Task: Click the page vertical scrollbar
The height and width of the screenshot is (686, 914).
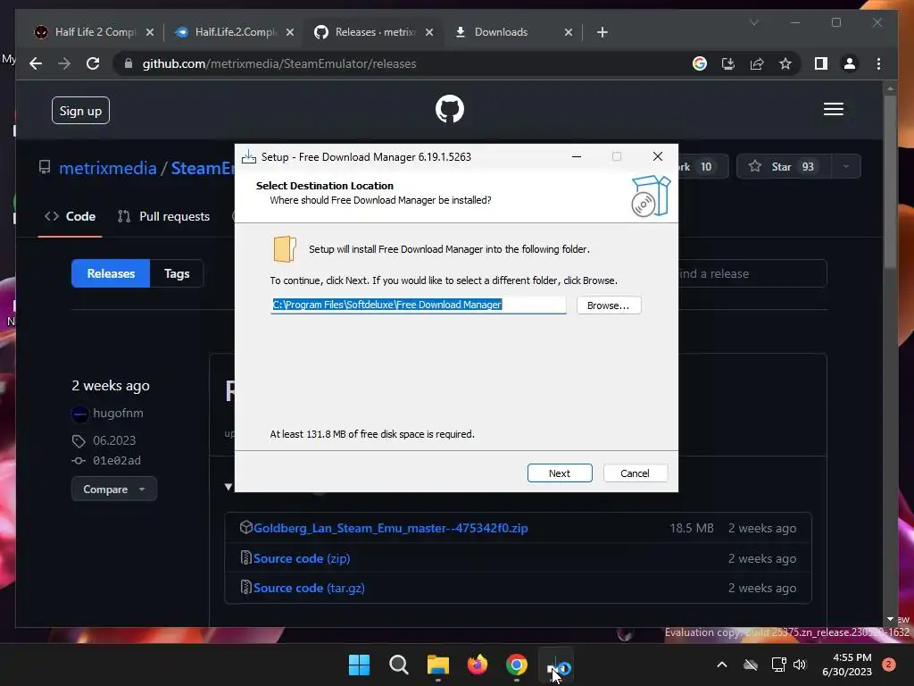Action: click(890, 180)
